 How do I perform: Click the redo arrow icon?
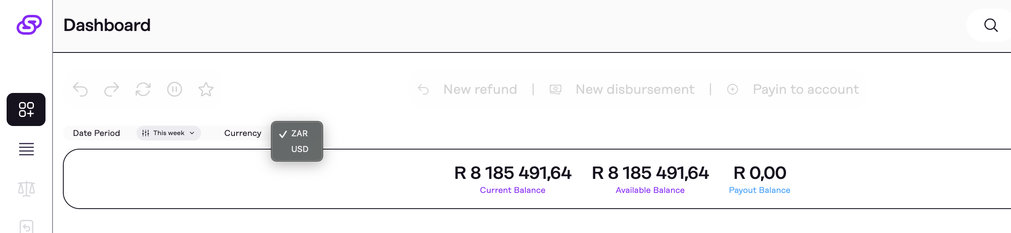click(112, 89)
